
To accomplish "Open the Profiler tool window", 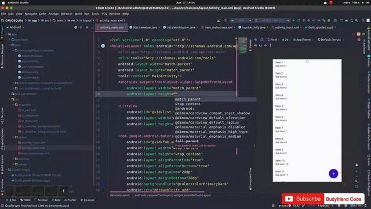I will [70, 200].
